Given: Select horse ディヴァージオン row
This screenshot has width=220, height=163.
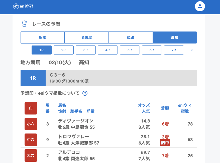Looking at the screenshot, I should [75, 121].
